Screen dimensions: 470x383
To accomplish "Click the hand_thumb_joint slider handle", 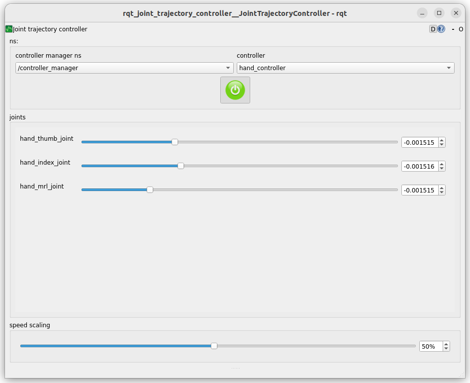I will 175,142.
